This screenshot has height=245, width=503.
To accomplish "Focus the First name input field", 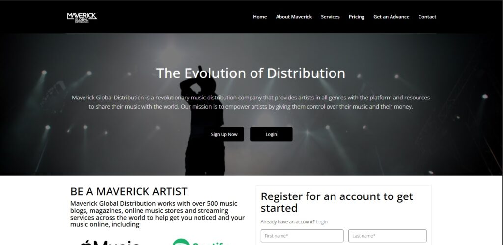I will click(x=302, y=236).
